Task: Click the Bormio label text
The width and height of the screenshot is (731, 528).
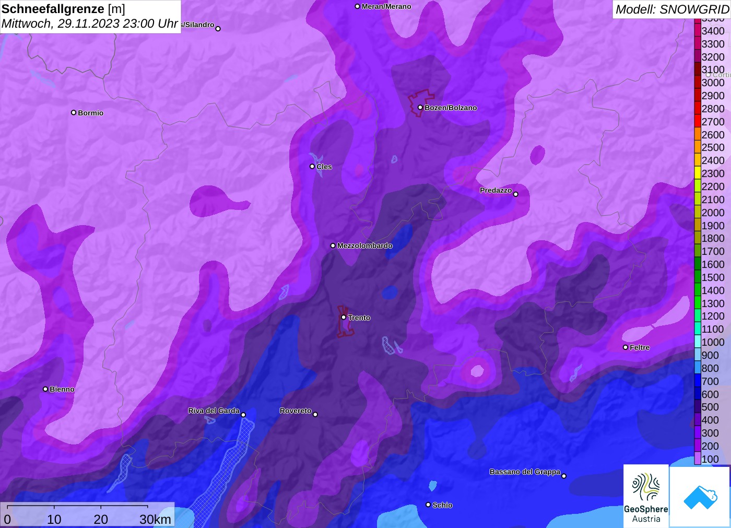Action: coord(91,113)
